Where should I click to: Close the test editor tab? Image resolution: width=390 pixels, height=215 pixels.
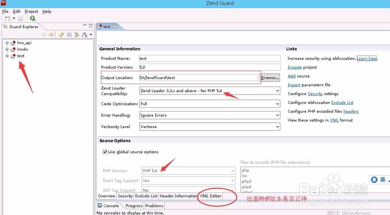point(115,26)
